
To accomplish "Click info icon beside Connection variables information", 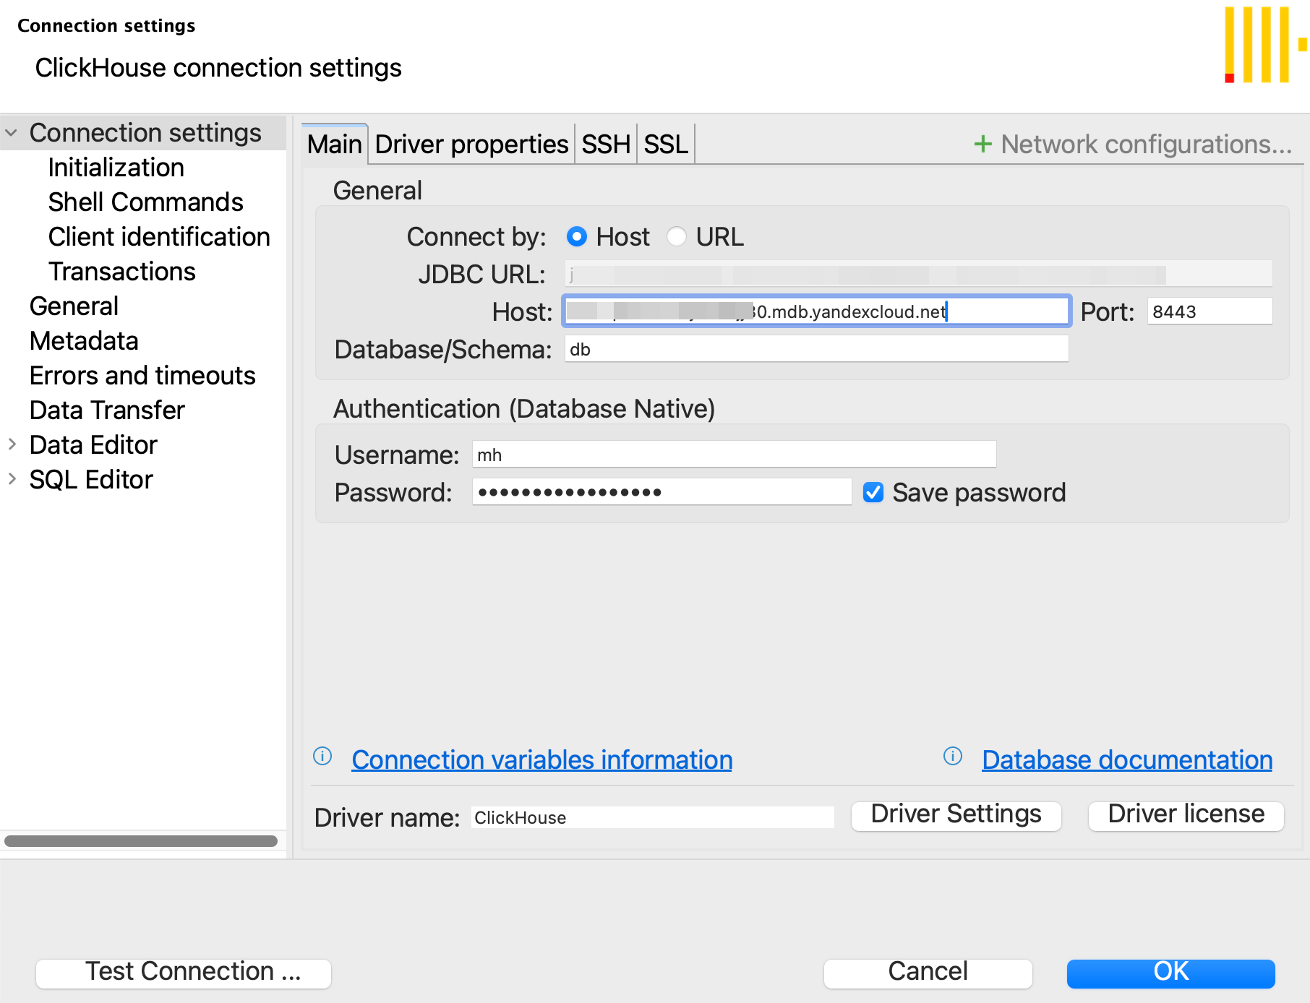I will (322, 757).
